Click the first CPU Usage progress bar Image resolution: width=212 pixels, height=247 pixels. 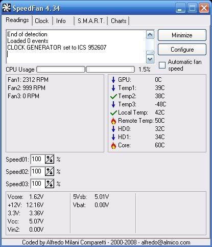pos(61,70)
